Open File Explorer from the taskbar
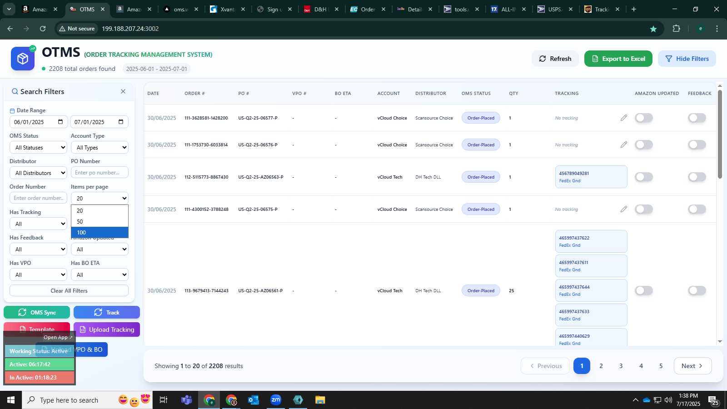727x409 pixels. pos(320,400)
